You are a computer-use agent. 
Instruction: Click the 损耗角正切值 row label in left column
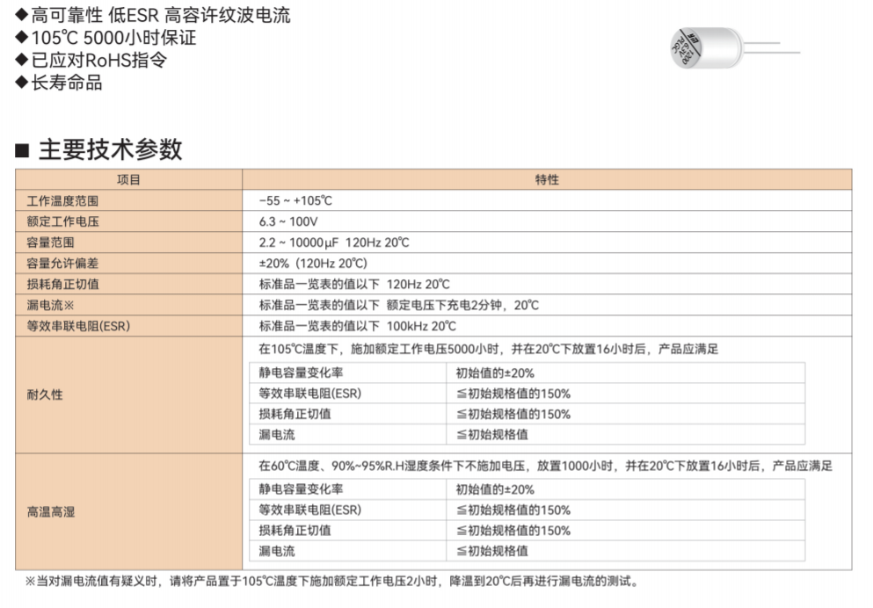pos(62,285)
